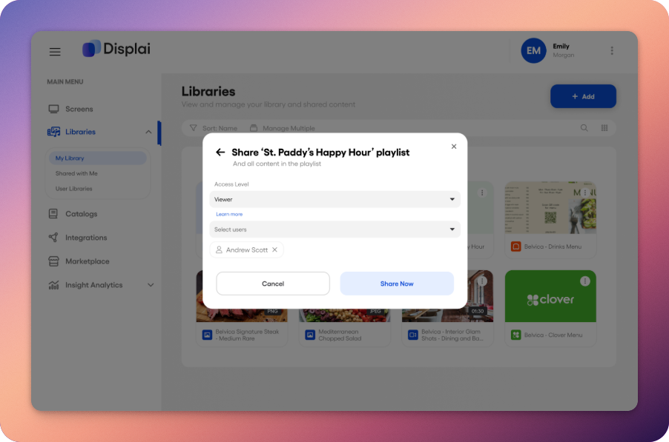Image resolution: width=669 pixels, height=442 pixels.
Task: Go to Marketplace menu item
Action: (x=88, y=261)
